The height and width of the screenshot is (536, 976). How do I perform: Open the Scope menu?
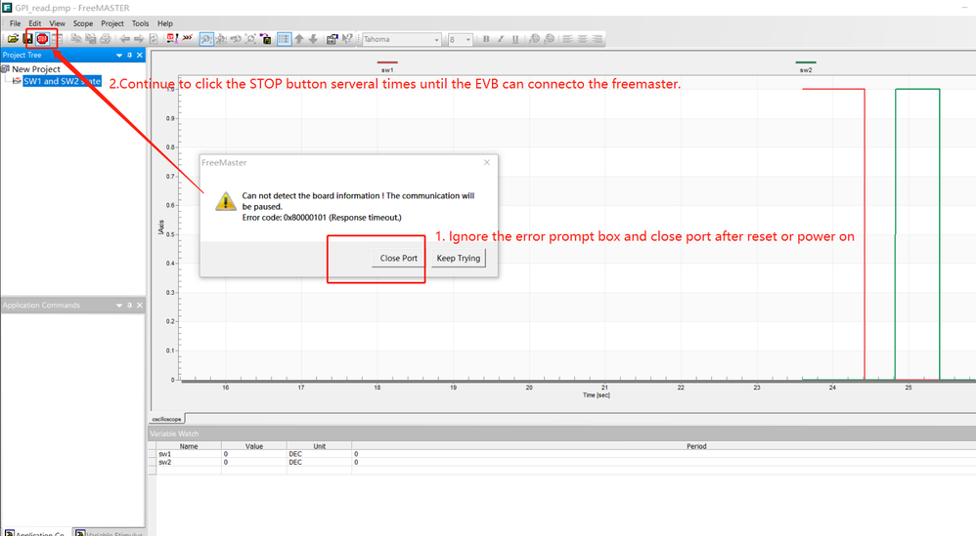point(83,23)
